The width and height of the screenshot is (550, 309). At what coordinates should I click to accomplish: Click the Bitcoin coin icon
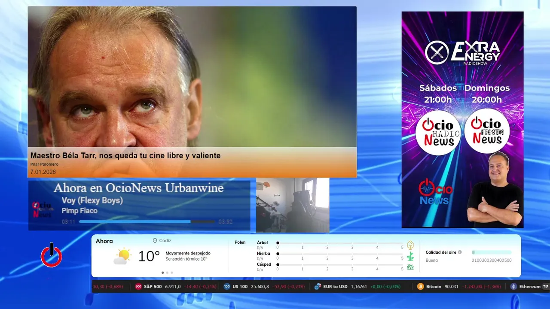point(420,287)
